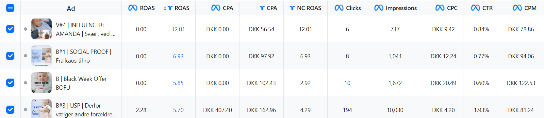The height and width of the screenshot is (118, 544).
Task: Uncheck the B#1 SOCIAL PROOF row checkbox
Action: pos(10,56)
